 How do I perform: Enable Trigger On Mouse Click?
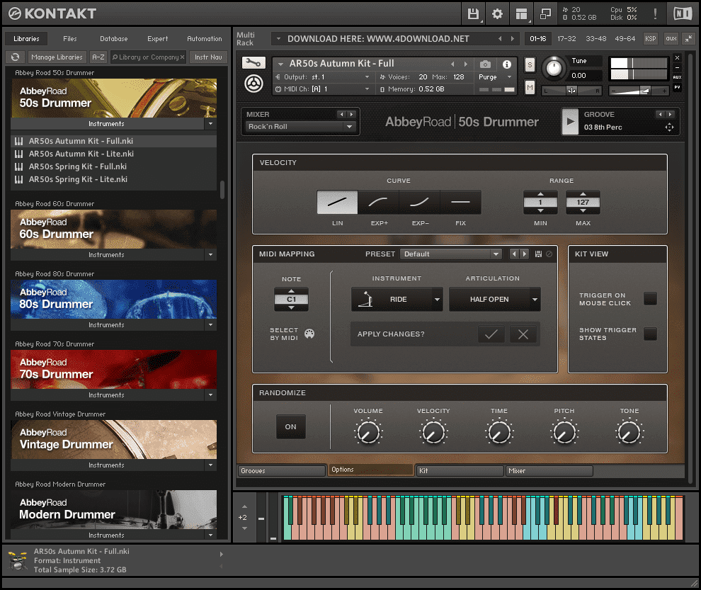(650, 298)
